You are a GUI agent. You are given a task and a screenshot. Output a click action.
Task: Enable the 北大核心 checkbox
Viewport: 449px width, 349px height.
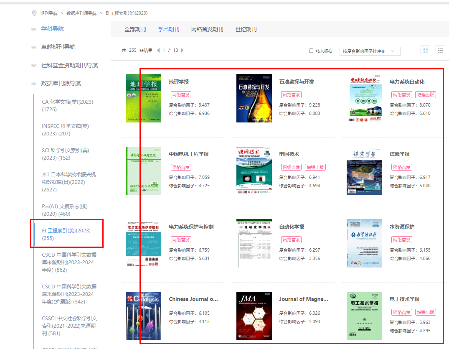tap(311, 51)
